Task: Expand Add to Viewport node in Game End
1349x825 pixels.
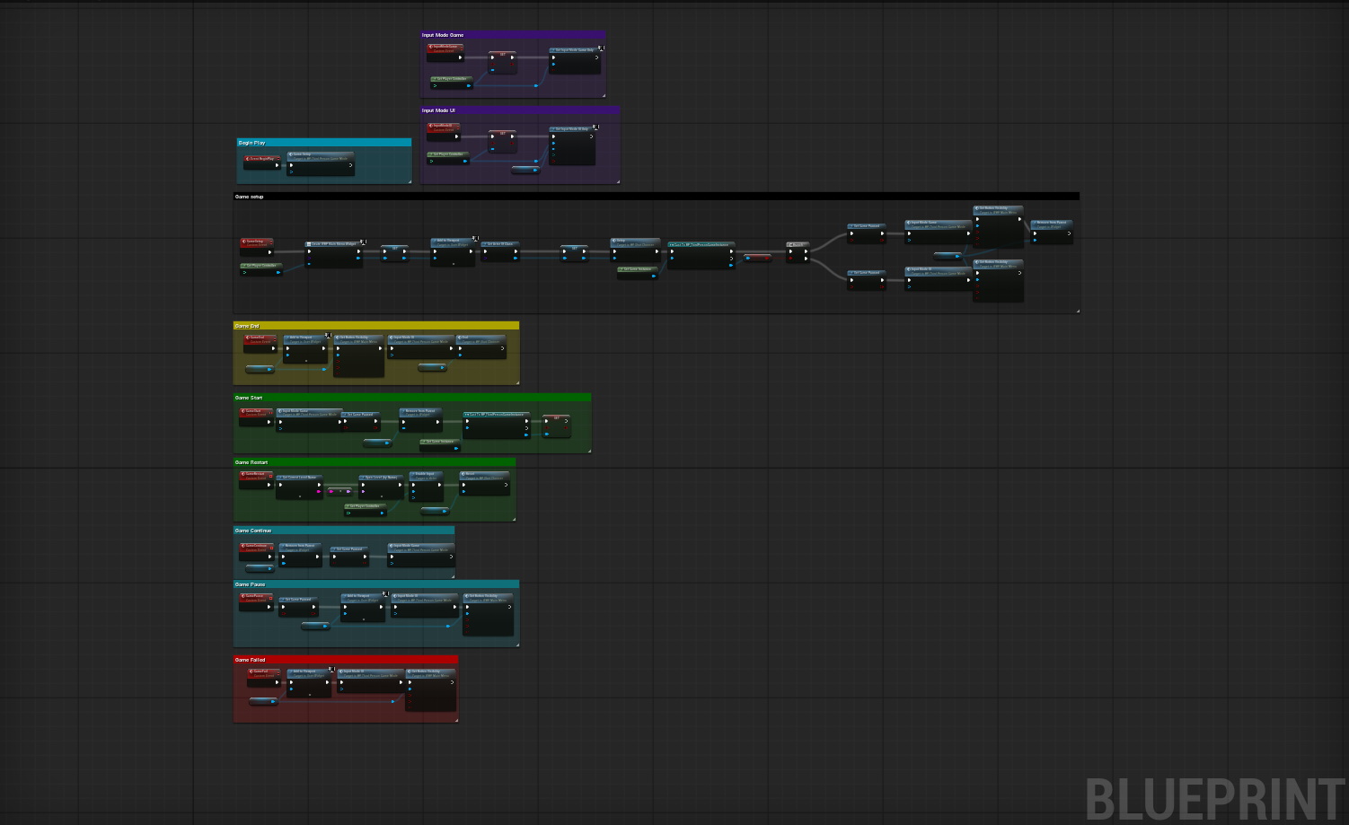Action: tap(306, 361)
